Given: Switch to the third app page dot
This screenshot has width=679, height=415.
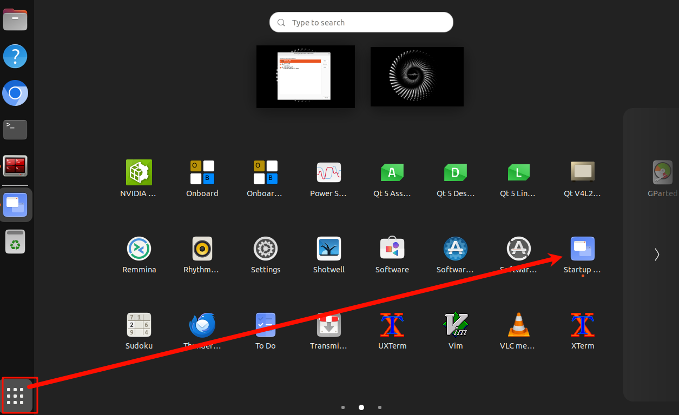Looking at the screenshot, I should [380, 407].
